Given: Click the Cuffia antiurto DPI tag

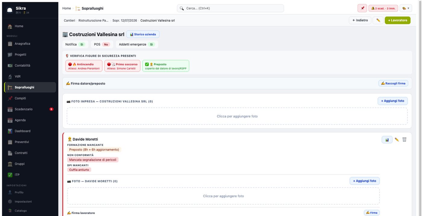Looking at the screenshot, I should [79, 170].
